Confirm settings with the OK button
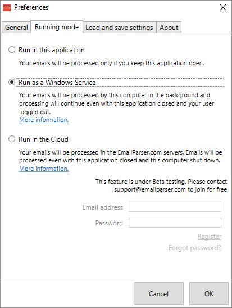 click(x=209, y=293)
